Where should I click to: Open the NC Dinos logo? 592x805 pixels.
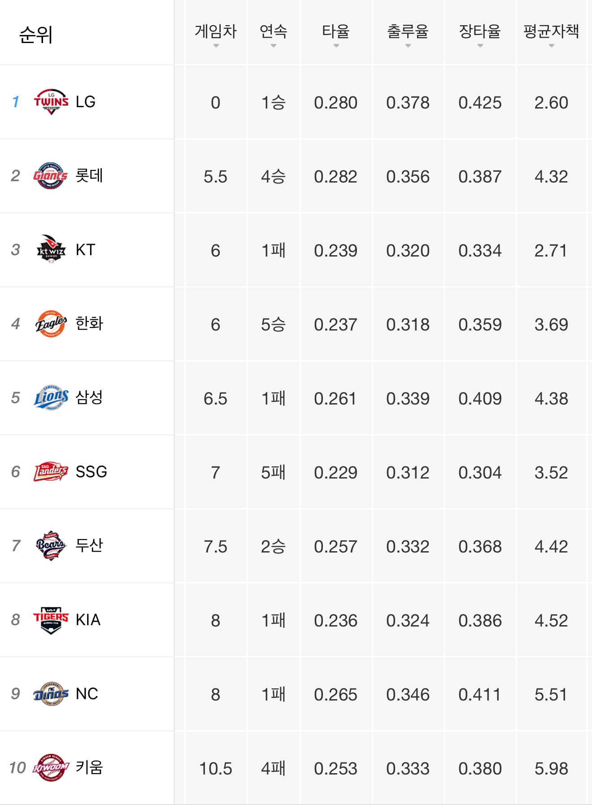tap(51, 693)
